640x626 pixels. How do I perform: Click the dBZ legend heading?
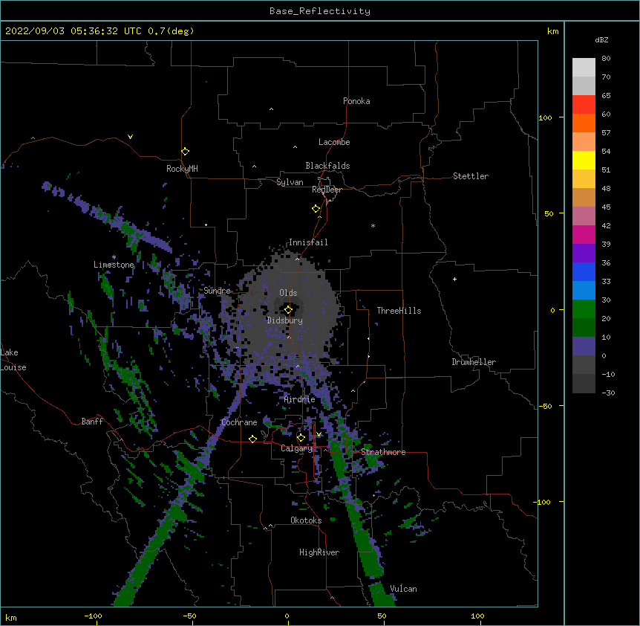click(601, 40)
